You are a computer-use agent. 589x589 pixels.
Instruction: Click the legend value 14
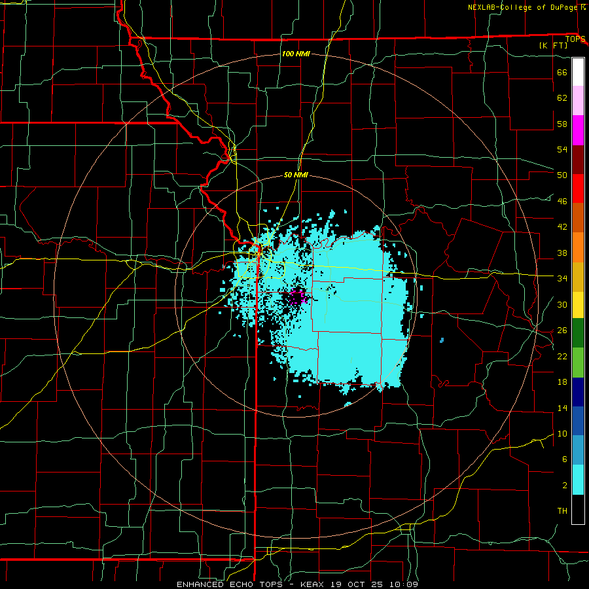point(562,408)
